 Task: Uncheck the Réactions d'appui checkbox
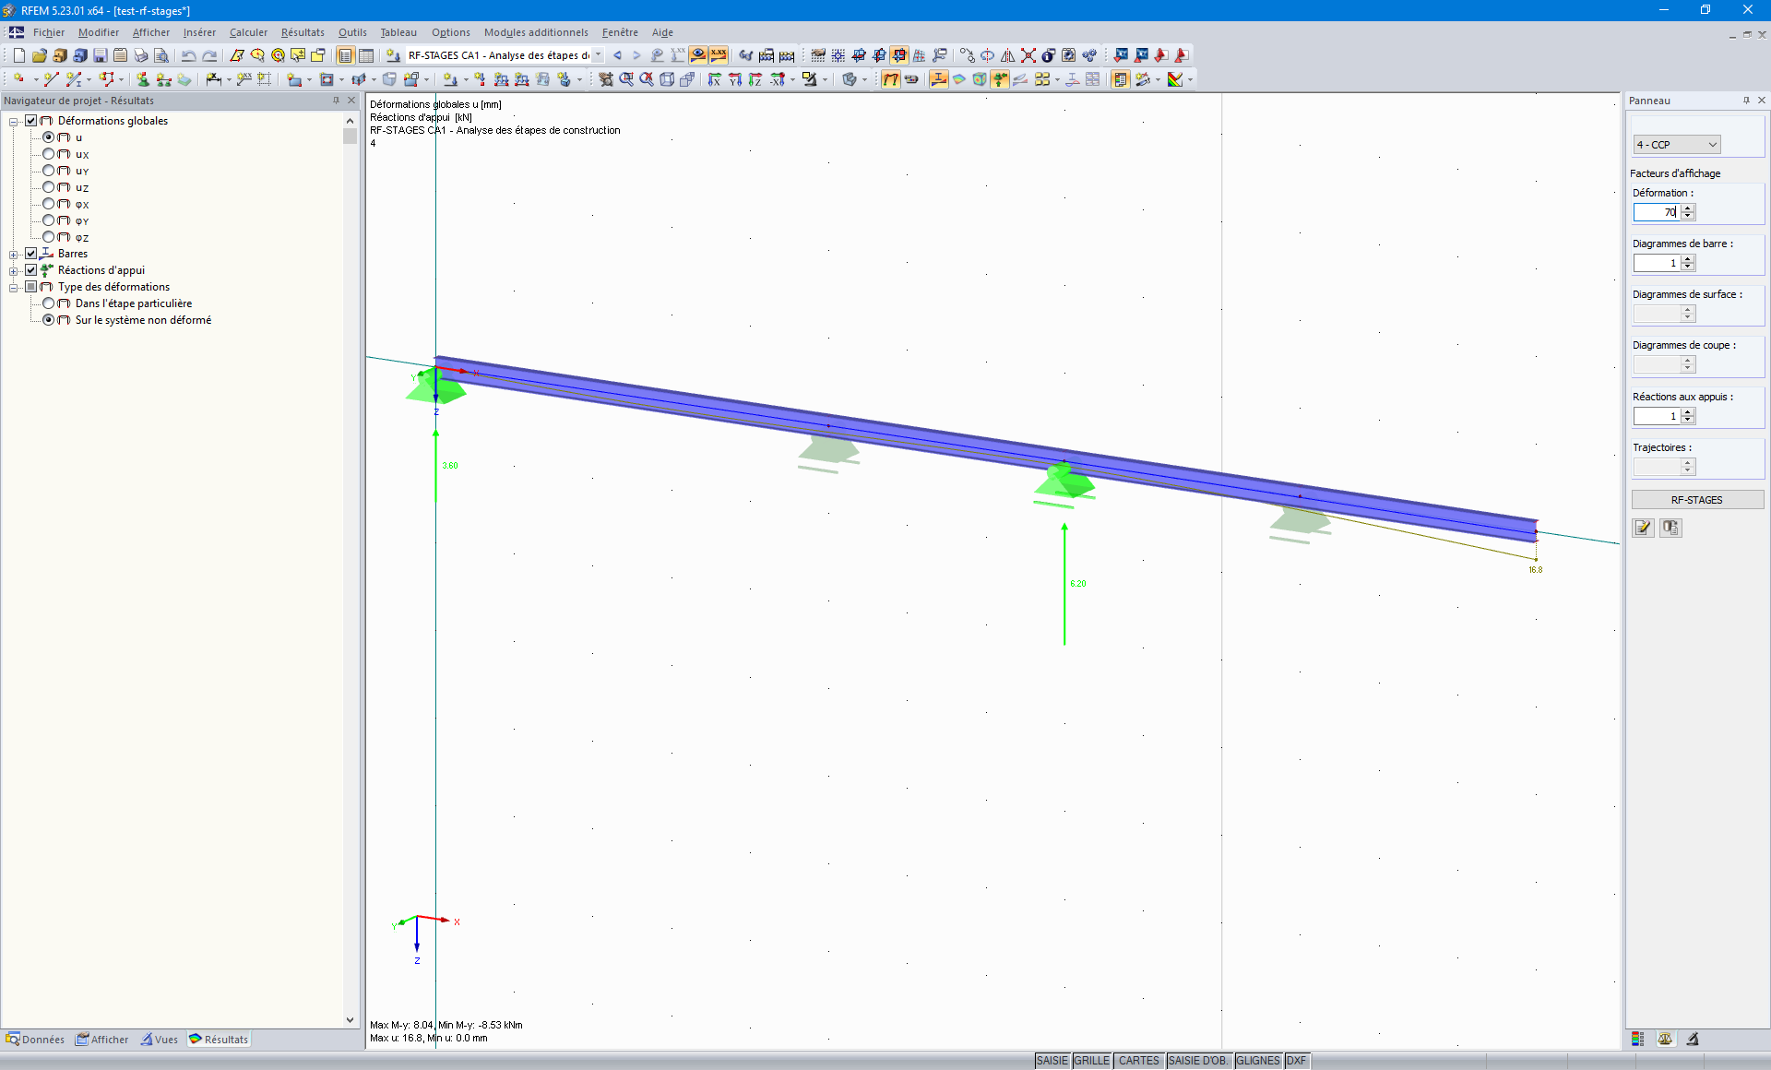(x=31, y=270)
